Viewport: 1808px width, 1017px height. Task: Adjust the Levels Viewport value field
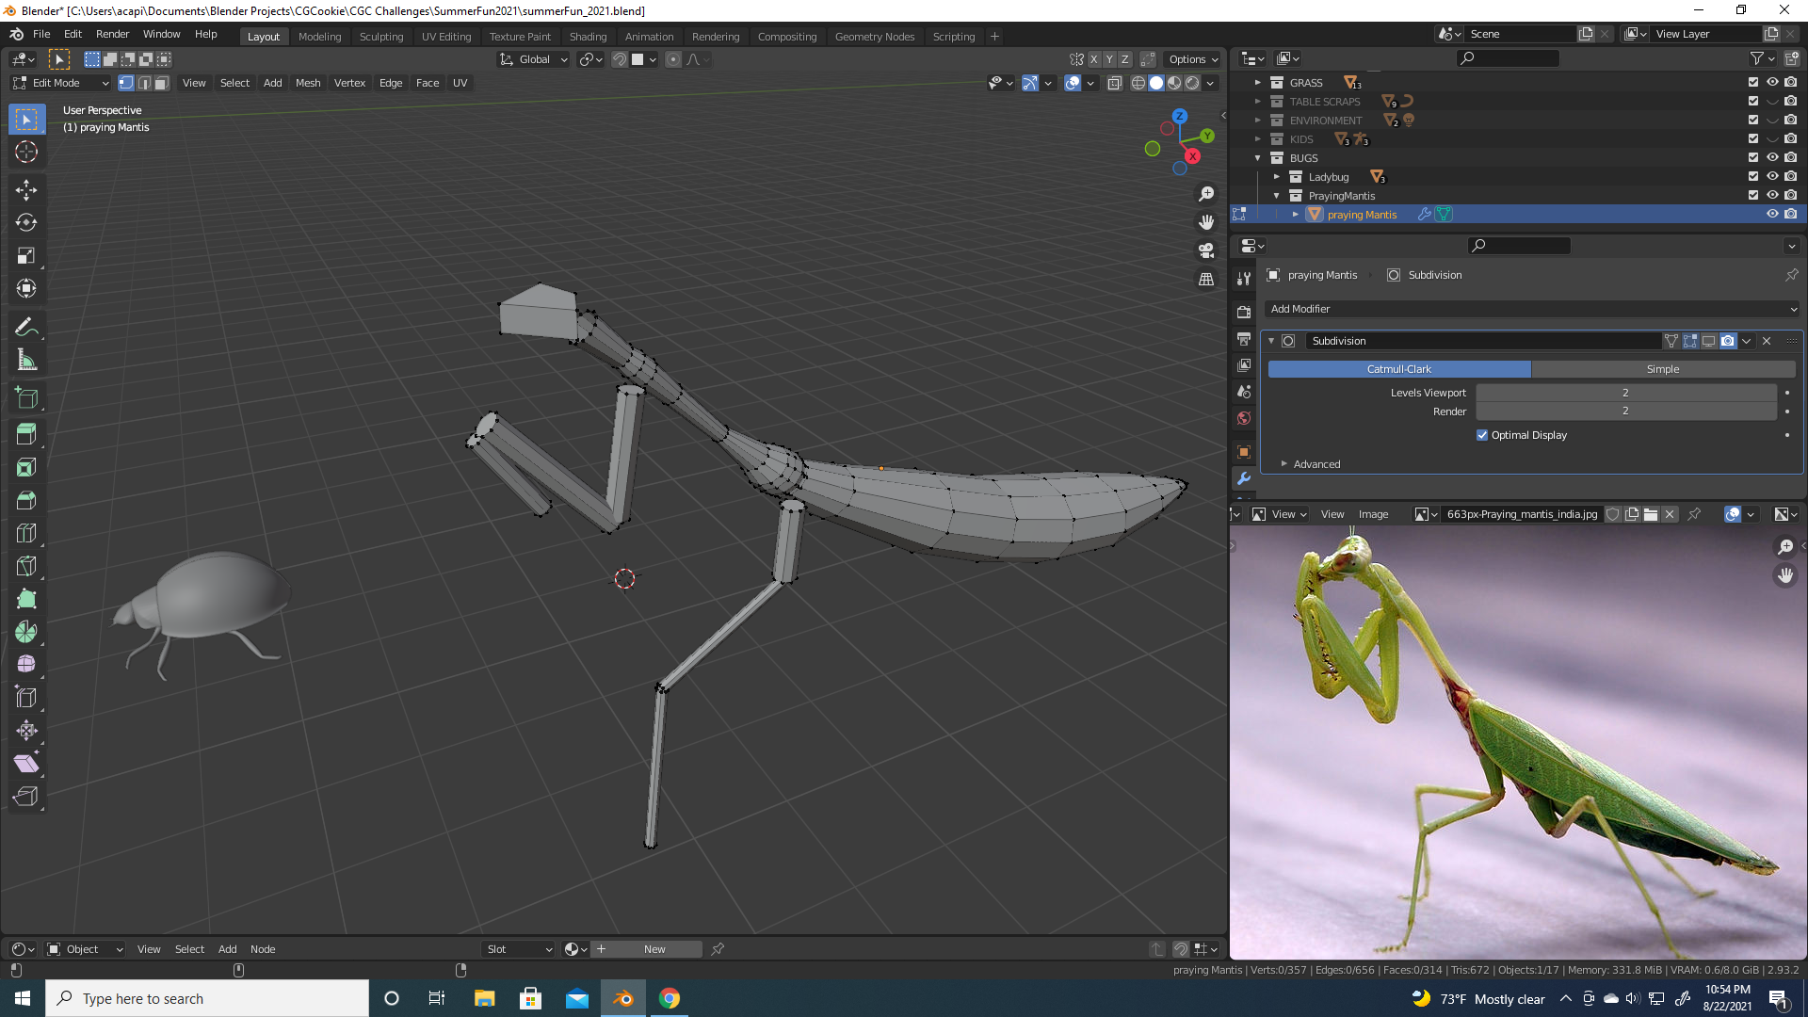tap(1624, 393)
